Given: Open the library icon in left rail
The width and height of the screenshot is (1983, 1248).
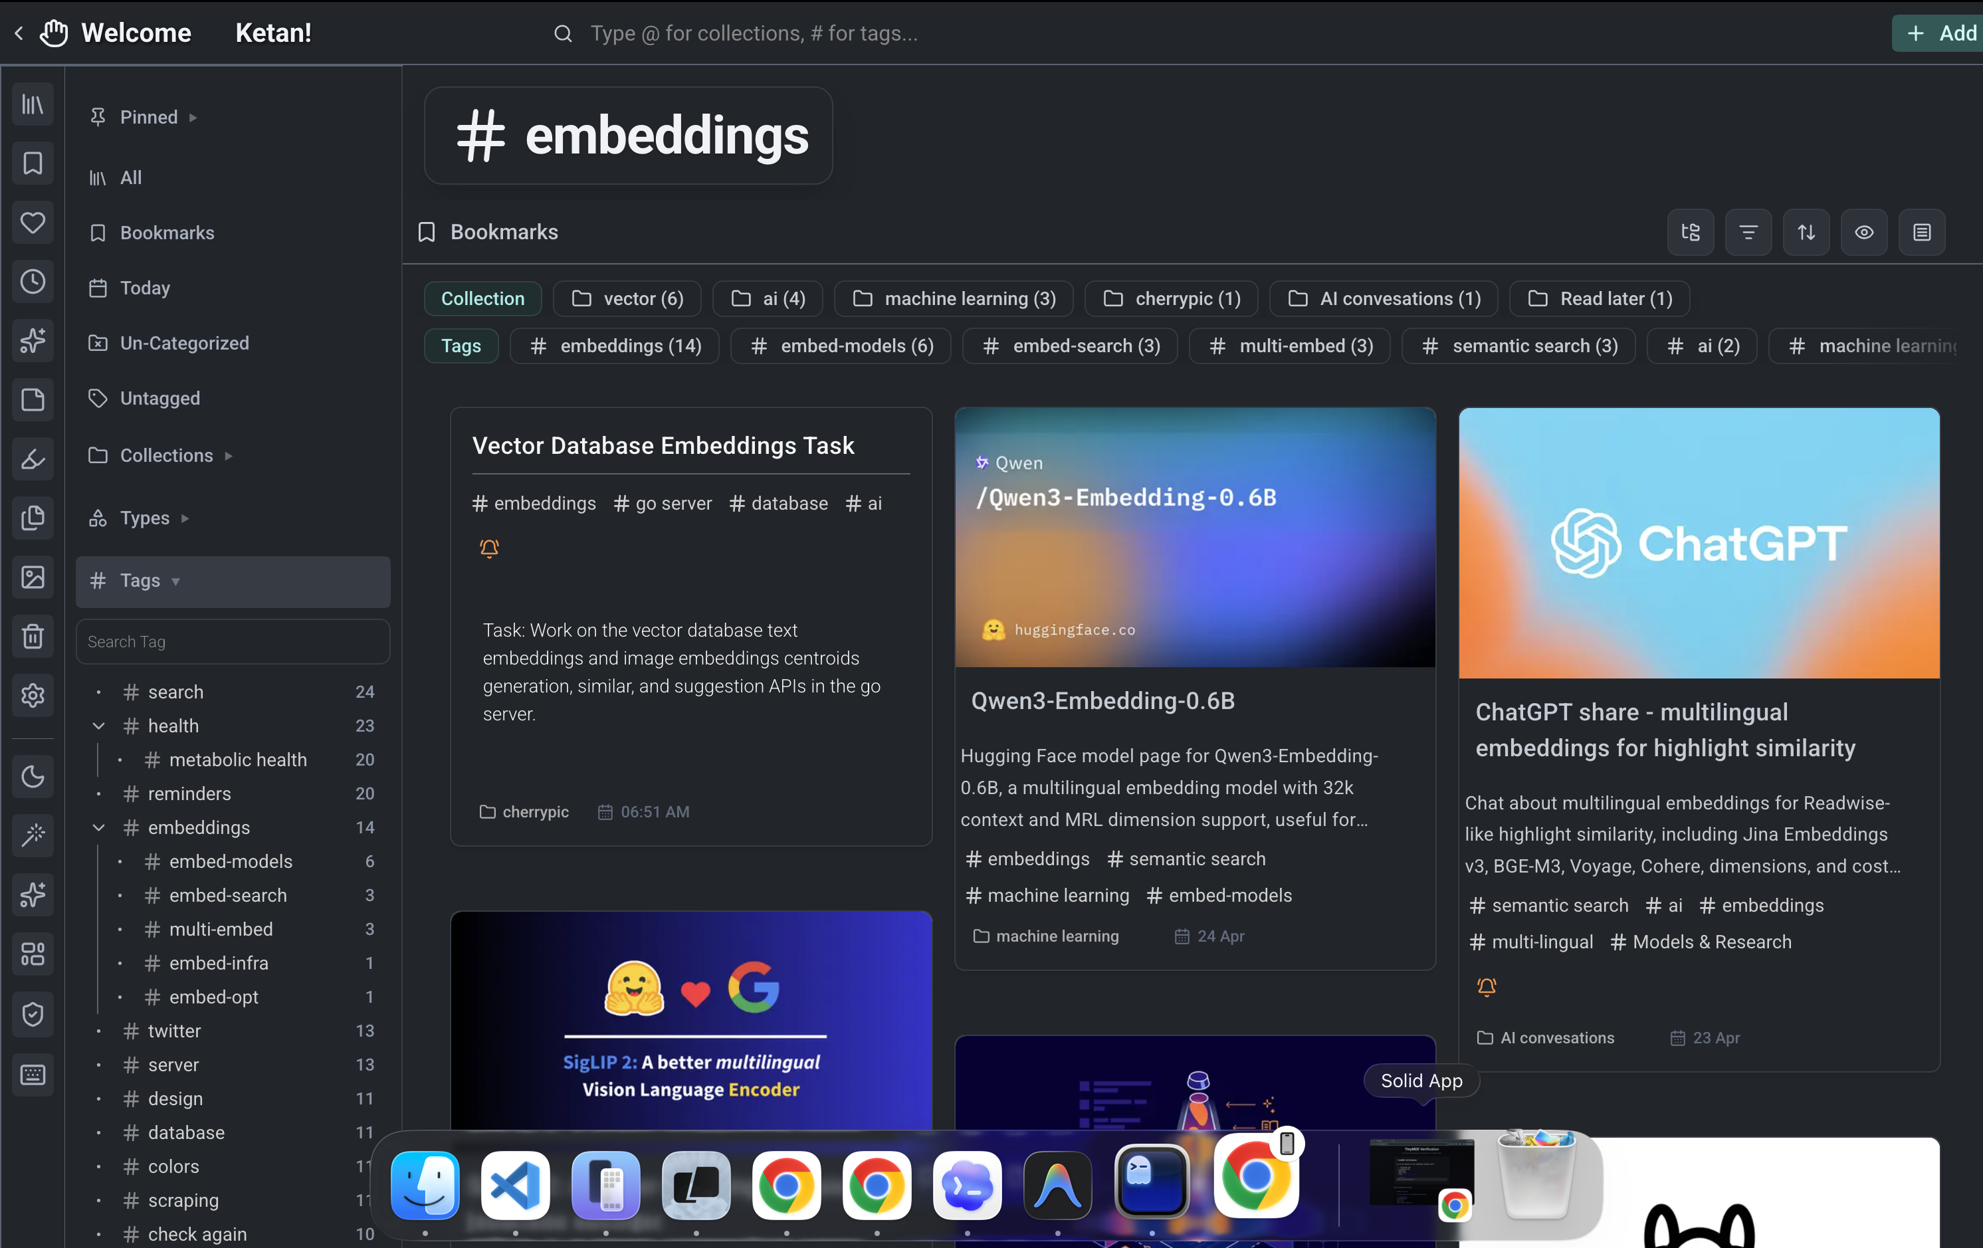Looking at the screenshot, I should [x=33, y=104].
